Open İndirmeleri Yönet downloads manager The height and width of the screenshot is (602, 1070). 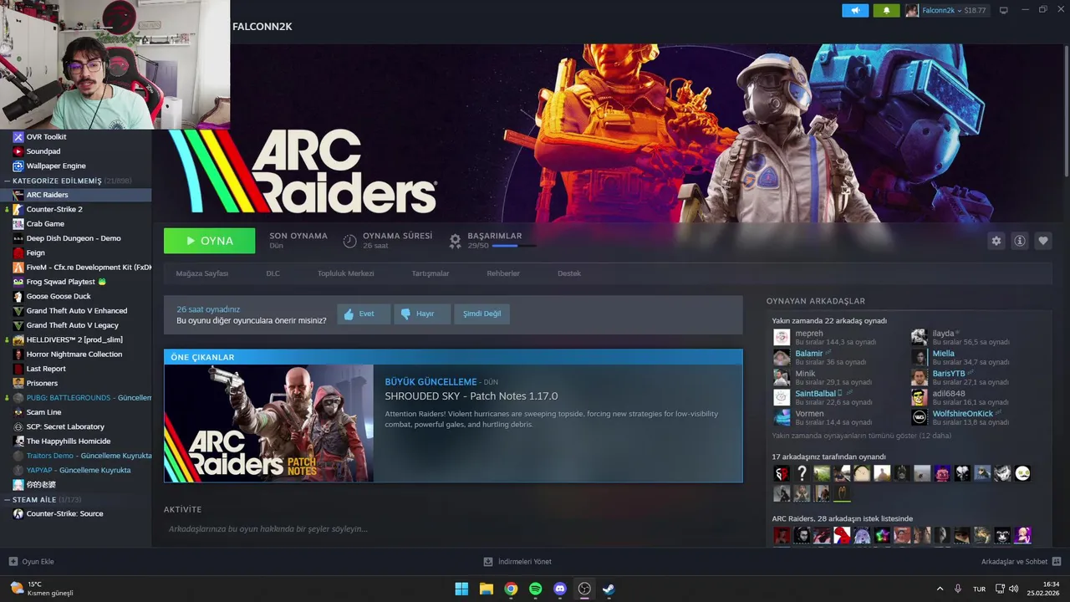[x=517, y=562]
